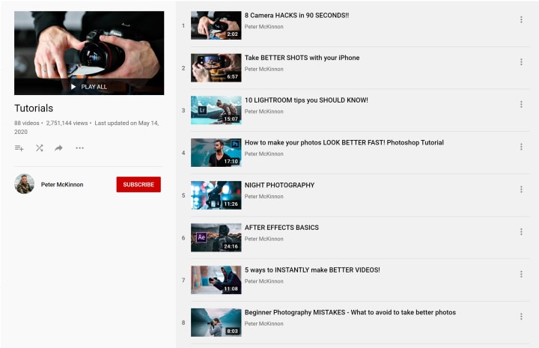The width and height of the screenshot is (539, 348).
Task: Open Beginner Photography MISTAKES thumbnail
Action: (x=216, y=323)
